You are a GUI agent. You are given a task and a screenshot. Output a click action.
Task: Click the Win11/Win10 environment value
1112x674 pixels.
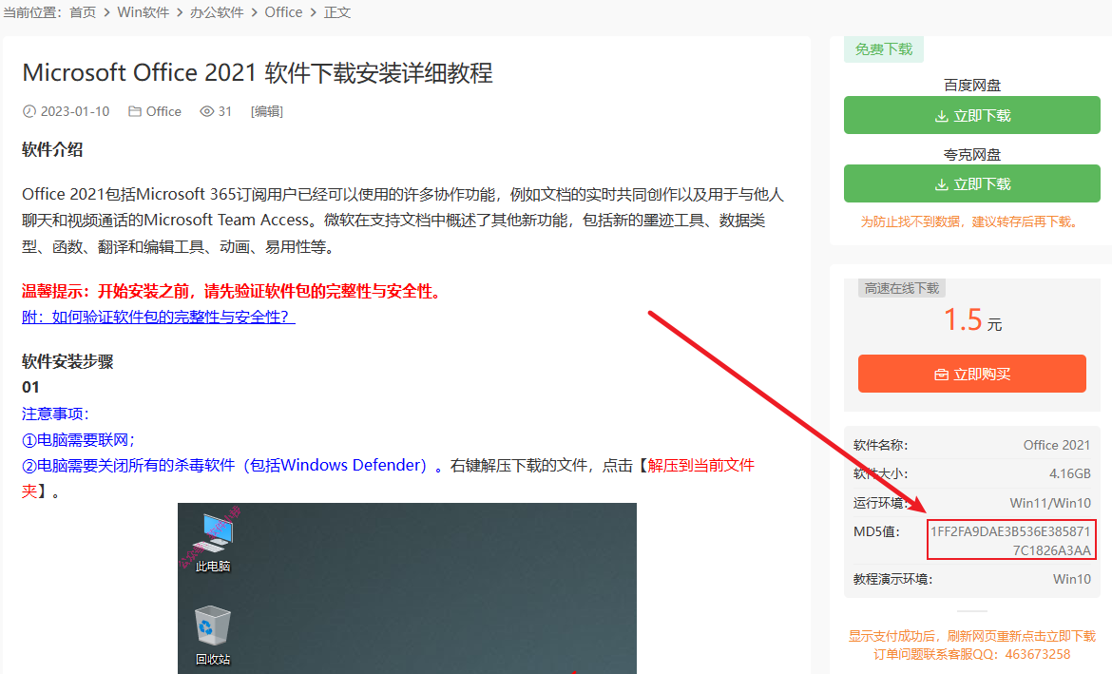coord(1050,503)
